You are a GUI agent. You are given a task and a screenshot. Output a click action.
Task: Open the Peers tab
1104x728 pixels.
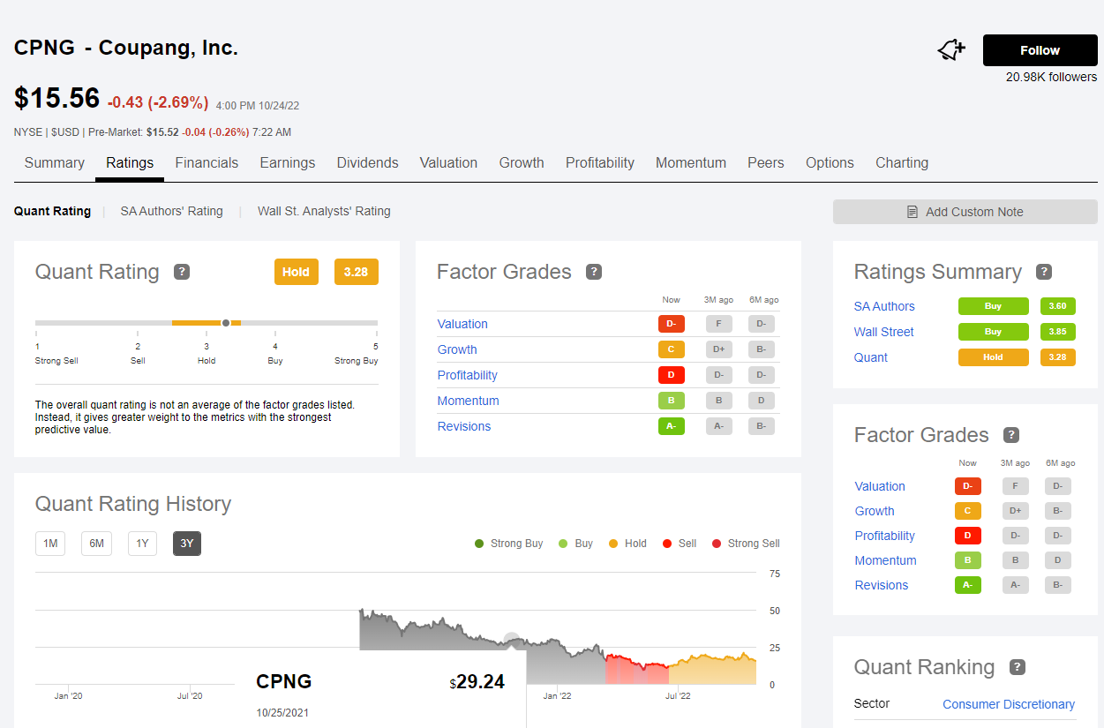[x=766, y=162]
